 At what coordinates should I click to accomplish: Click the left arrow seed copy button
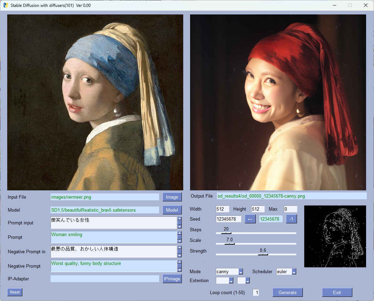point(250,219)
